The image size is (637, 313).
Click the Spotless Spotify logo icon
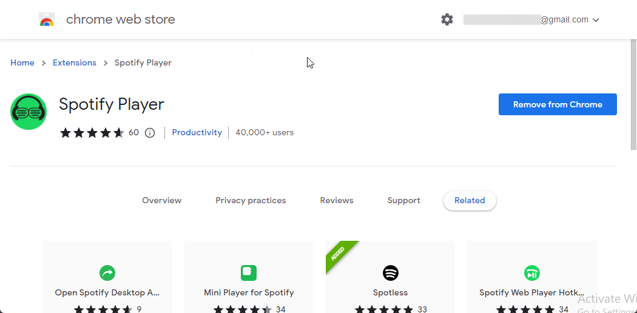[391, 273]
